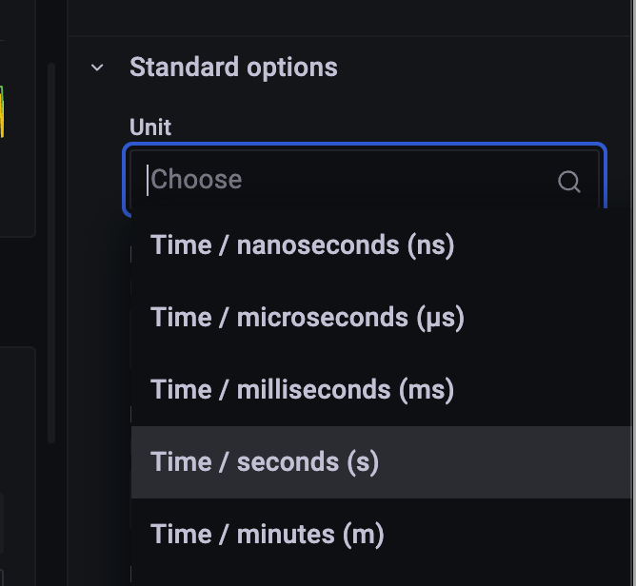
Task: Click the "(s)" suffix in seconds row
Action: tap(363, 462)
